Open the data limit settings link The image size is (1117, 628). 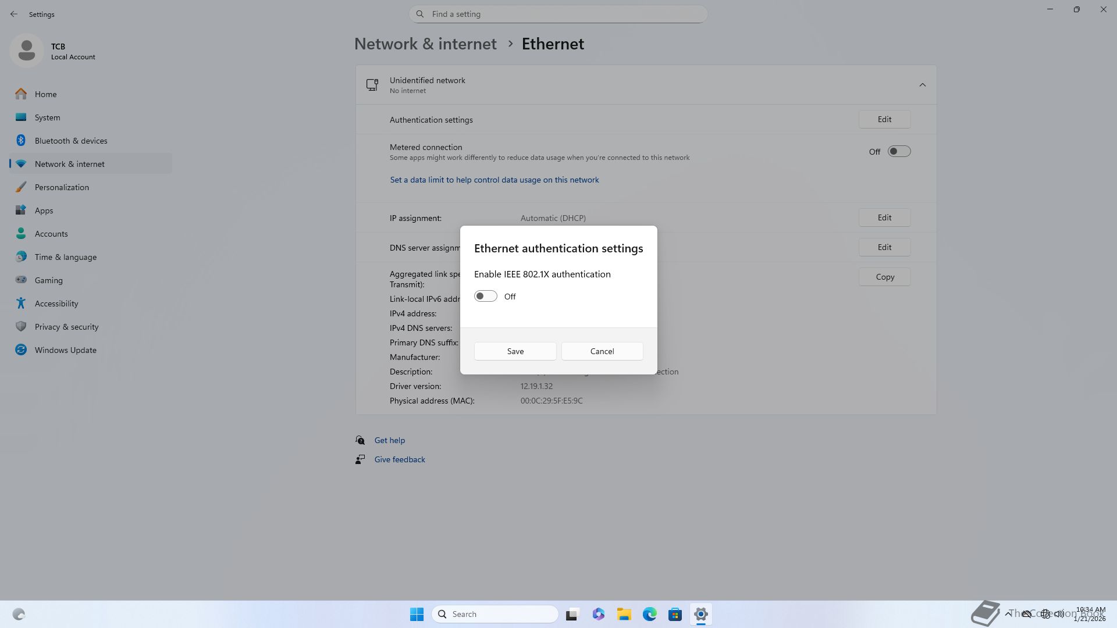(x=494, y=180)
